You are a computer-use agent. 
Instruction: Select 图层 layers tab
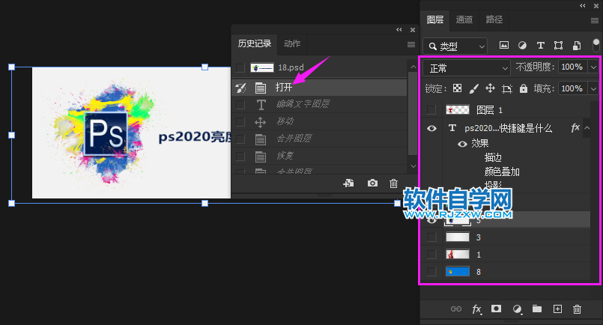435,20
